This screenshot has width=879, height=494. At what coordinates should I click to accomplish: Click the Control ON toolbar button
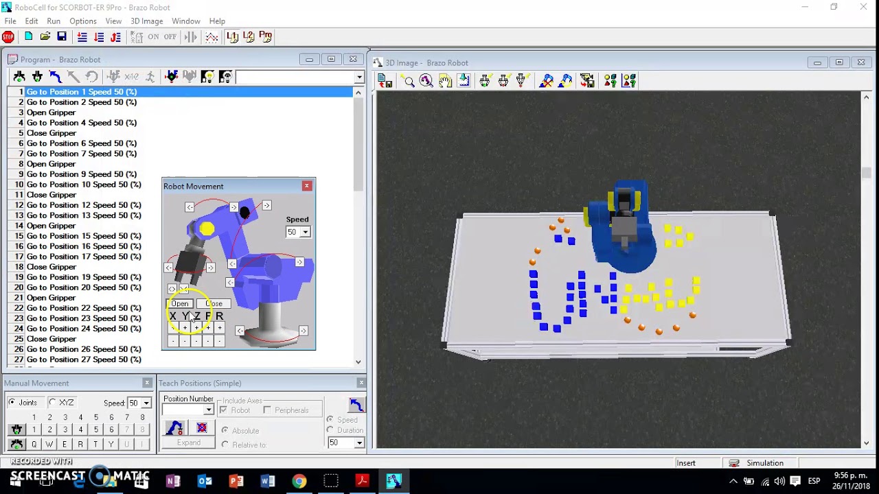click(153, 37)
